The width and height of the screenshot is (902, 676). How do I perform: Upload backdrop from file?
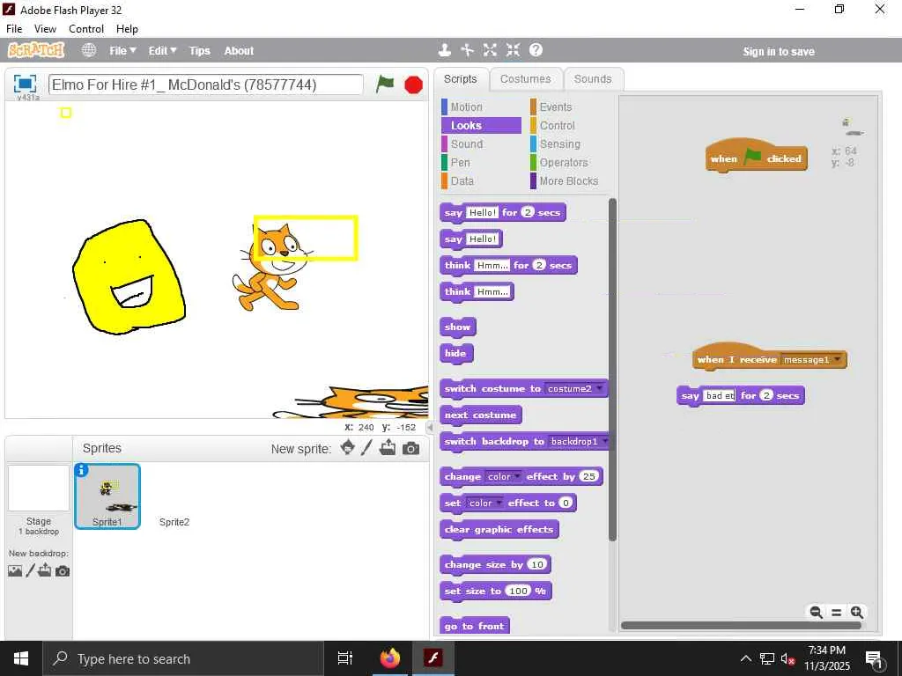point(45,570)
